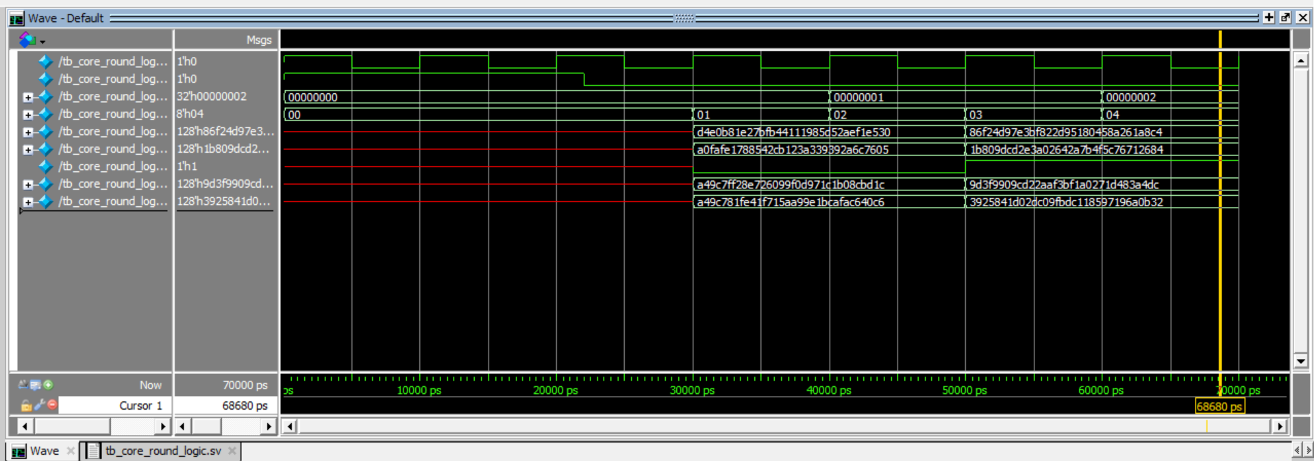The image size is (1314, 461).
Task: Click the Toggle Leaf Names icon
Action: [23, 385]
